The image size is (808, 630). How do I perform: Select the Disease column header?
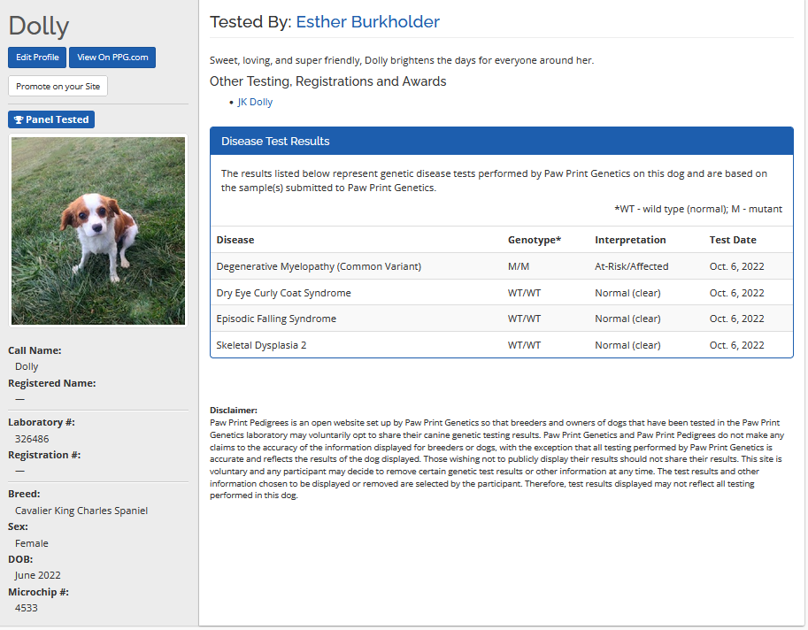click(235, 240)
